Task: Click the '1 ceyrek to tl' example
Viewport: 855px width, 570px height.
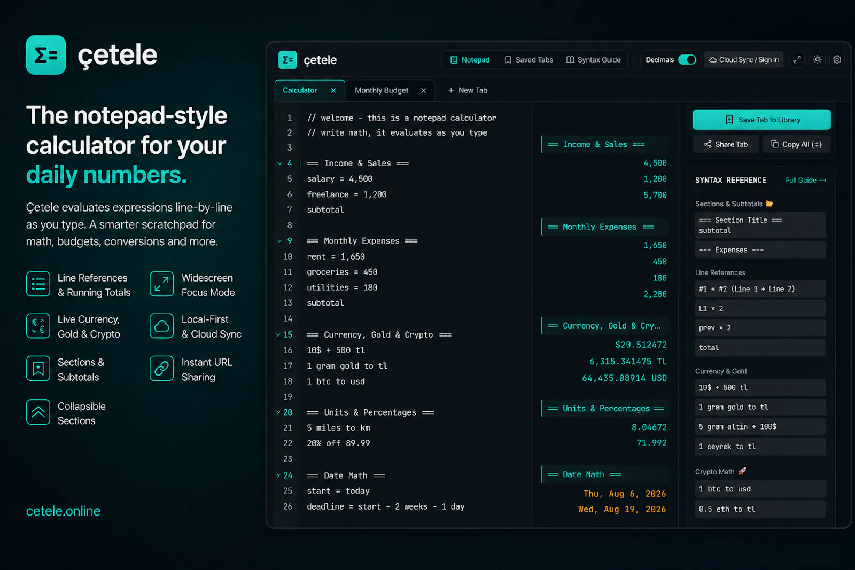Action: (x=760, y=447)
